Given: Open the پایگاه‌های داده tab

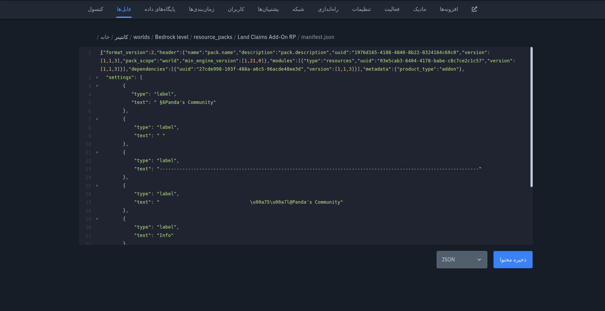Looking at the screenshot, I should coord(160,9).
